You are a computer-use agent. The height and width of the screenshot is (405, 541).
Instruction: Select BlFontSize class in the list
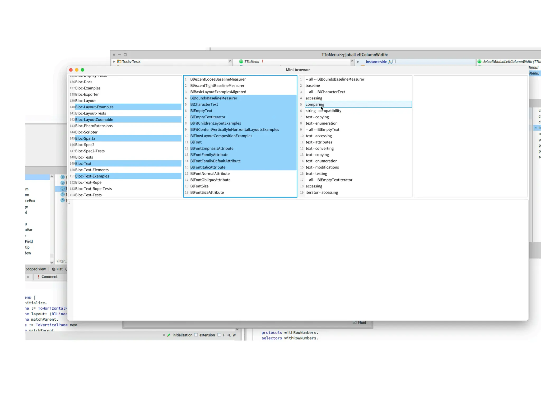point(199,186)
